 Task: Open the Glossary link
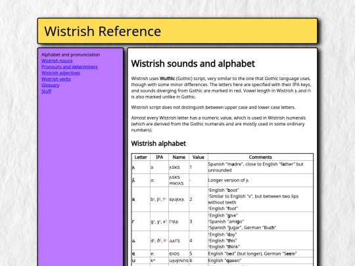pyautogui.click(x=50, y=85)
